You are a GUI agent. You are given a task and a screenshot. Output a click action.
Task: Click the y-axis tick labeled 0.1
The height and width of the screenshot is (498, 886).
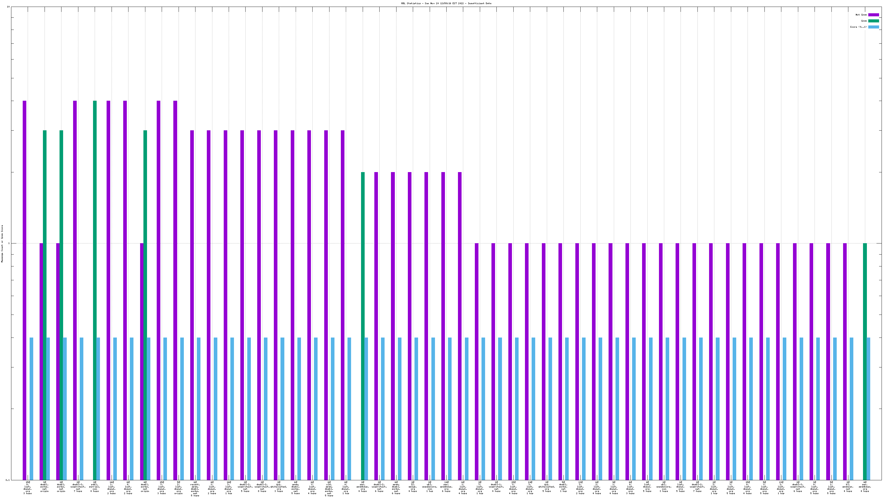[7, 480]
